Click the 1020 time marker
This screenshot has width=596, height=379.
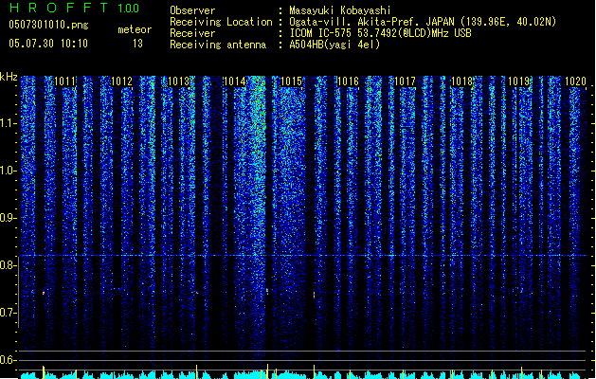pyautogui.click(x=575, y=81)
